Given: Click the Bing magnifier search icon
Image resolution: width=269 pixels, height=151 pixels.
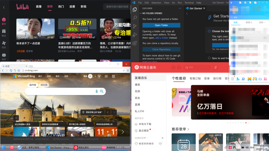Looking at the screenshot, I should [102, 91].
